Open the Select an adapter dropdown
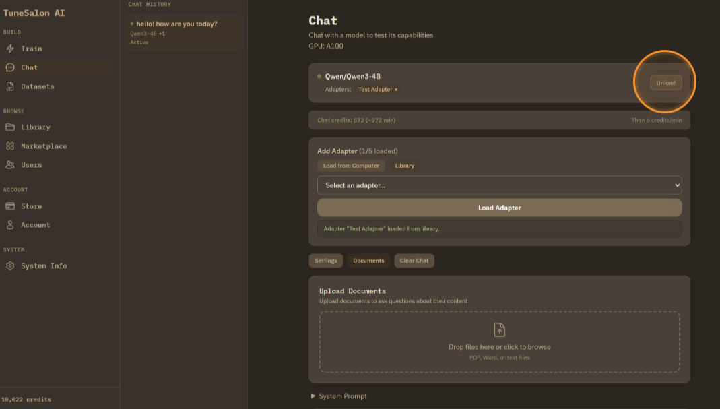The width and height of the screenshot is (720, 409). coord(499,185)
